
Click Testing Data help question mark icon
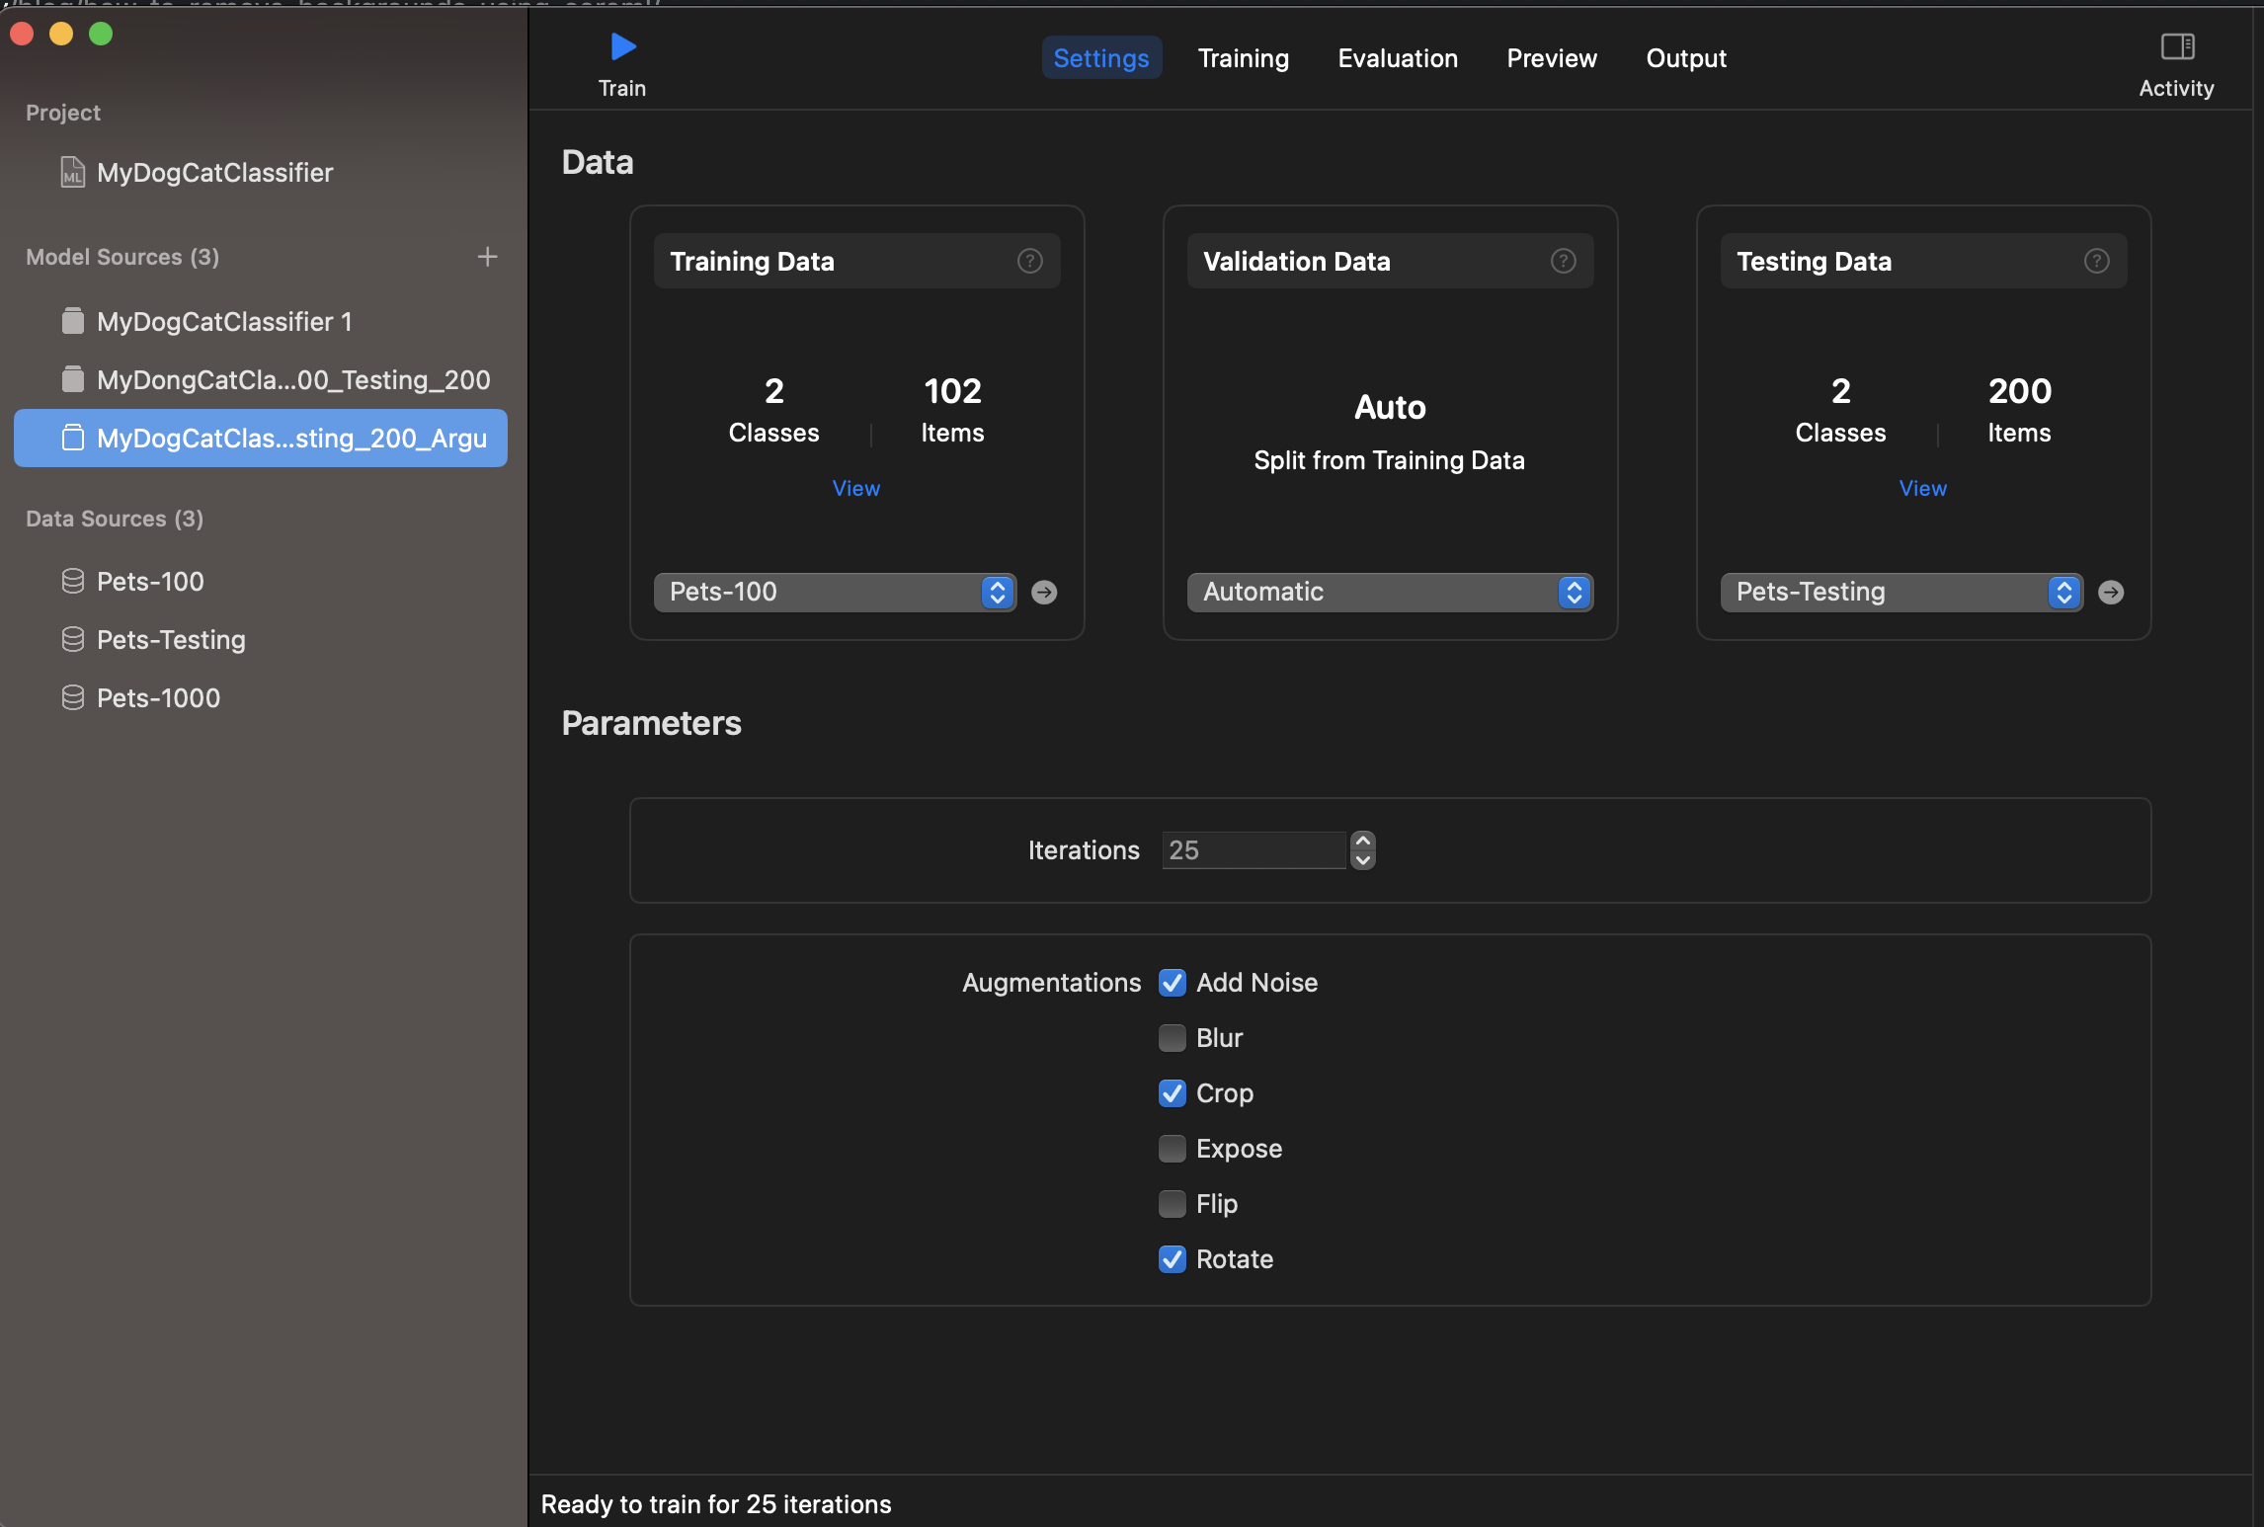(x=2096, y=261)
